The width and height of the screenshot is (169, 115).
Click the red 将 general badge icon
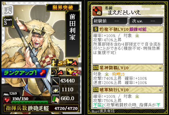coord(97,11)
